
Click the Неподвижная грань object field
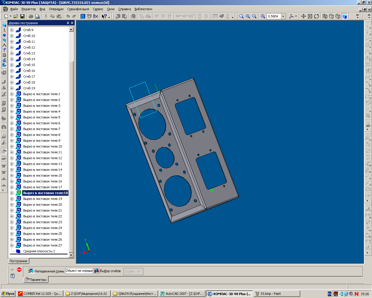79,271
